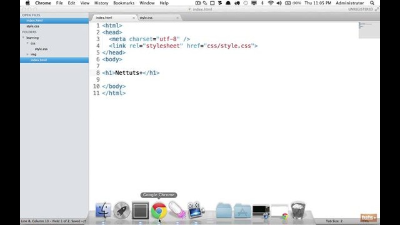This screenshot has height=225, width=400.
Task: Collapse the learning folder
Action: [24, 37]
